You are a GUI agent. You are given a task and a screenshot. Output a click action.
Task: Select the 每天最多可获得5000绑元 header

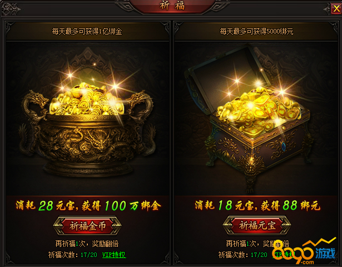256,31
